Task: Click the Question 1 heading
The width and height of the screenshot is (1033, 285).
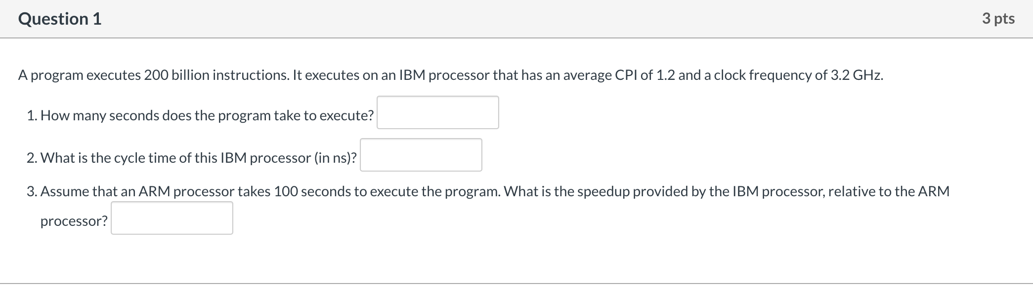Action: tap(59, 19)
